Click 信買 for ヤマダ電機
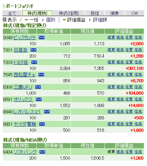This screenshot has width=147, height=166. (x=129, y=124)
